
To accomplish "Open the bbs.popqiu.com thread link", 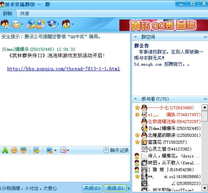I will point(64,69).
